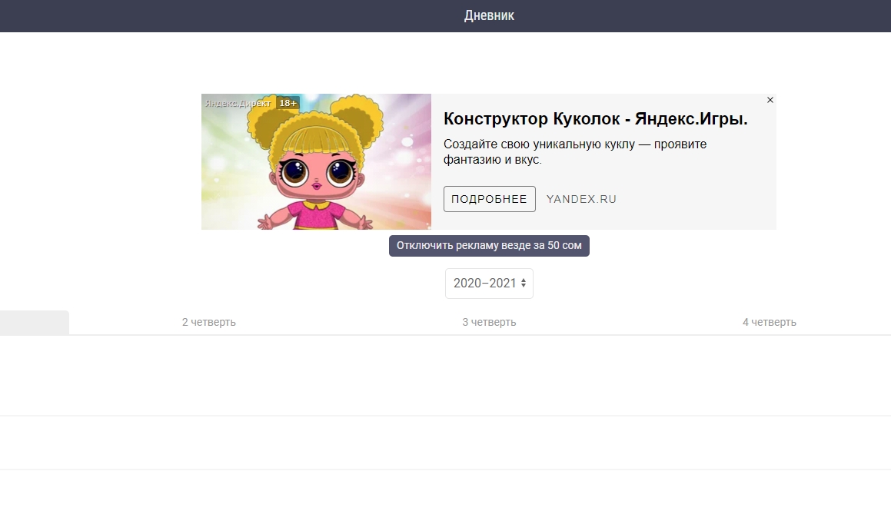Open the YANDEX.RU link

[x=581, y=199]
